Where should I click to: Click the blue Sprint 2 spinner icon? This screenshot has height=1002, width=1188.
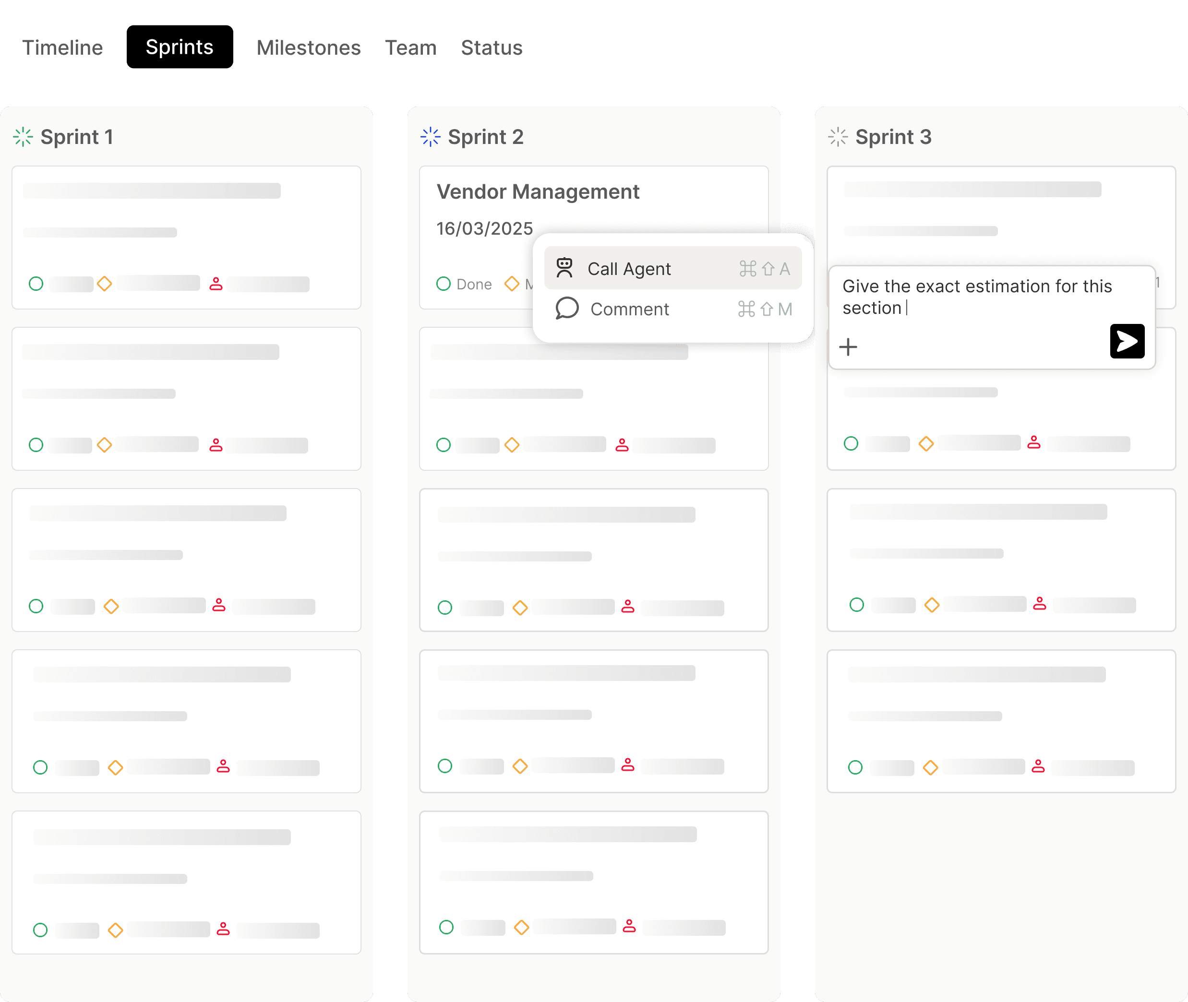(x=431, y=137)
